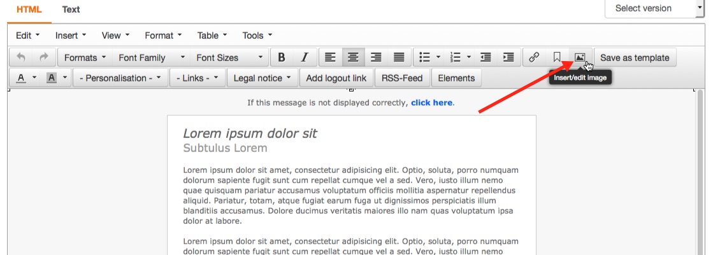Insert a bullet list

click(x=424, y=58)
